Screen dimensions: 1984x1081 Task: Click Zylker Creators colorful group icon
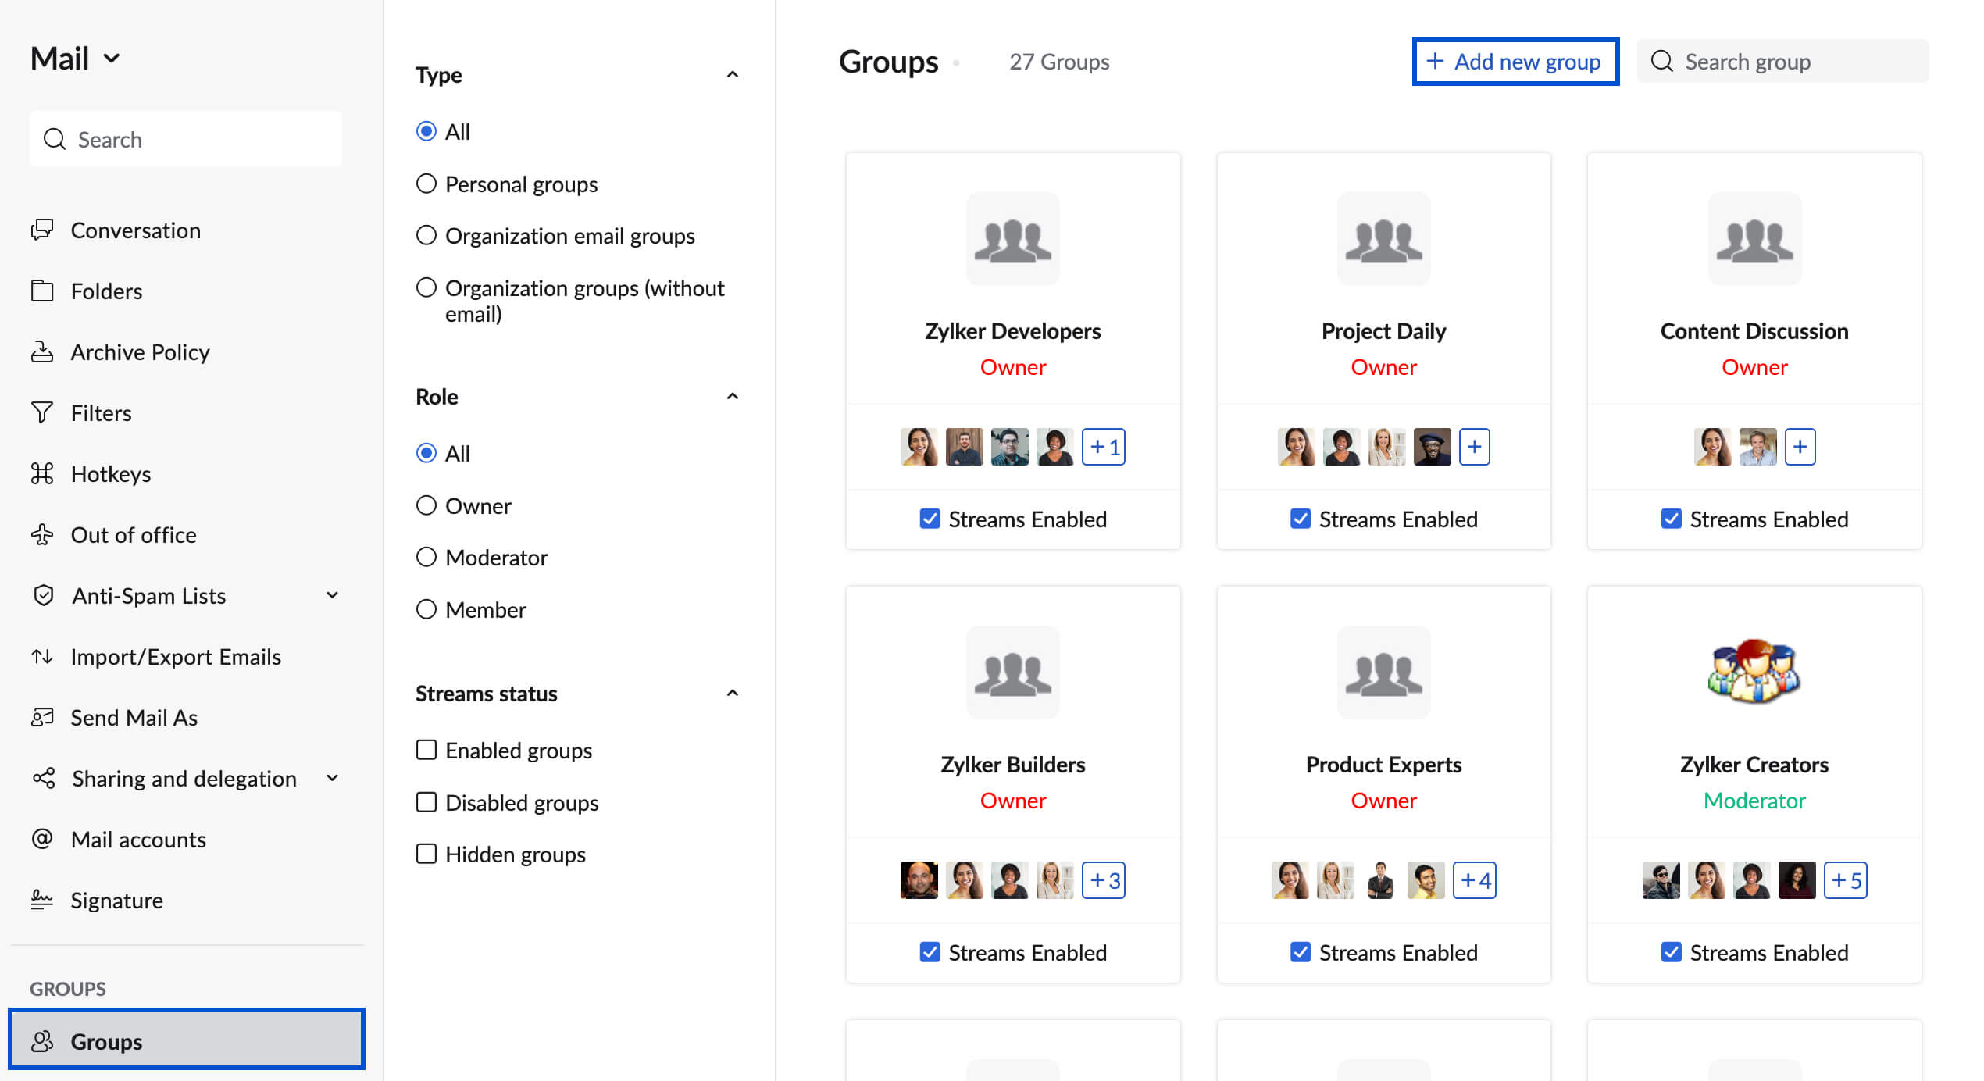coord(1754,672)
